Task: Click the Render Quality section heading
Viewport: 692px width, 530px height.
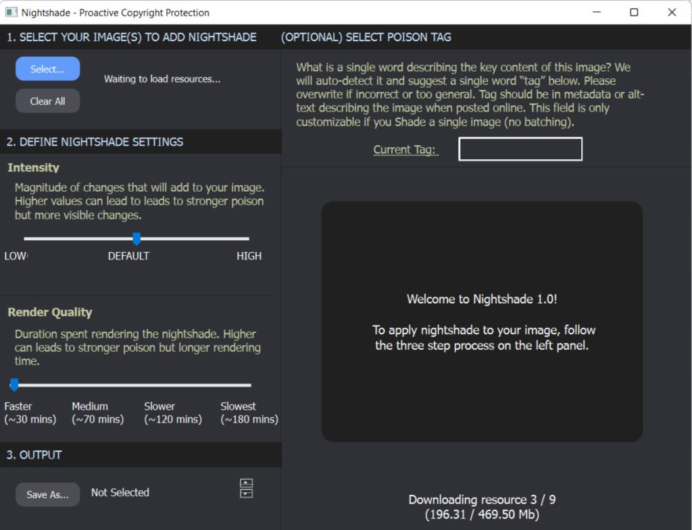Action: pos(50,312)
